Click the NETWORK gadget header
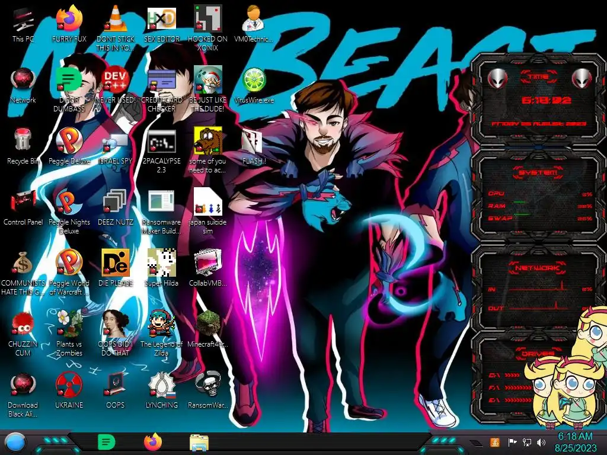Image resolution: width=607 pixels, height=455 pixels. tap(538, 268)
